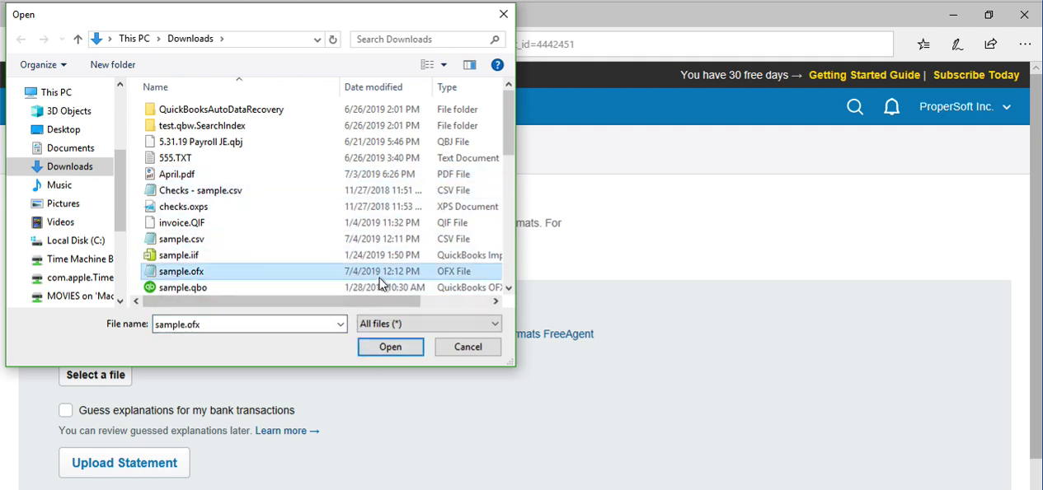Select the sample.iif file

322,255
